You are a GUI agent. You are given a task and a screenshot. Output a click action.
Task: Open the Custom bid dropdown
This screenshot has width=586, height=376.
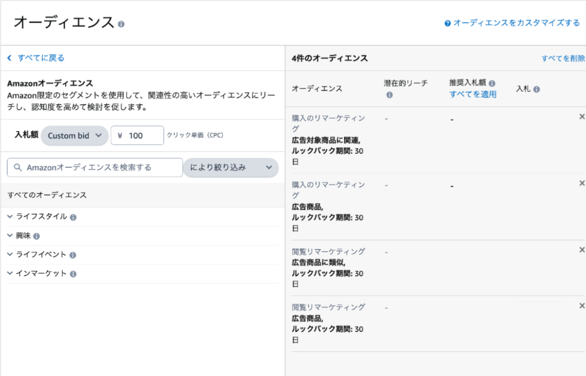(x=74, y=135)
